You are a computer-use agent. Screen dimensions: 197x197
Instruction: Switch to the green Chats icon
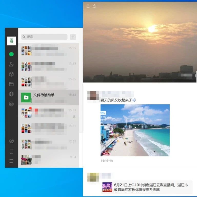12,54
